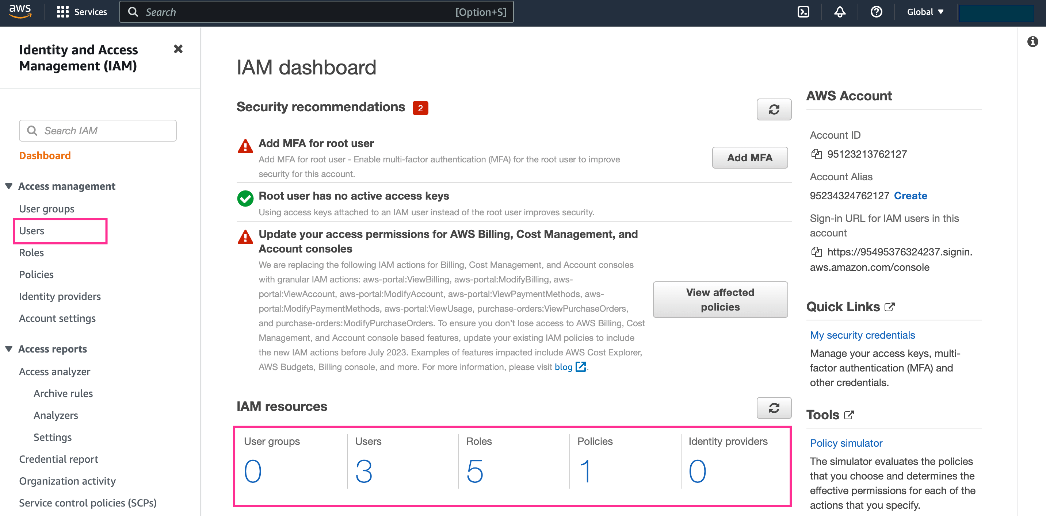This screenshot has height=516, width=1046.
Task: Copy the sign-in URL with copy icon
Action: [x=816, y=252]
